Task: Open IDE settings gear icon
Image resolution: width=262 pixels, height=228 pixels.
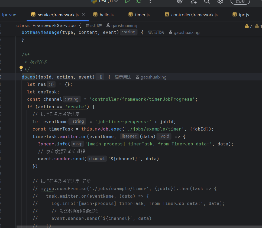Action: pos(220,1)
